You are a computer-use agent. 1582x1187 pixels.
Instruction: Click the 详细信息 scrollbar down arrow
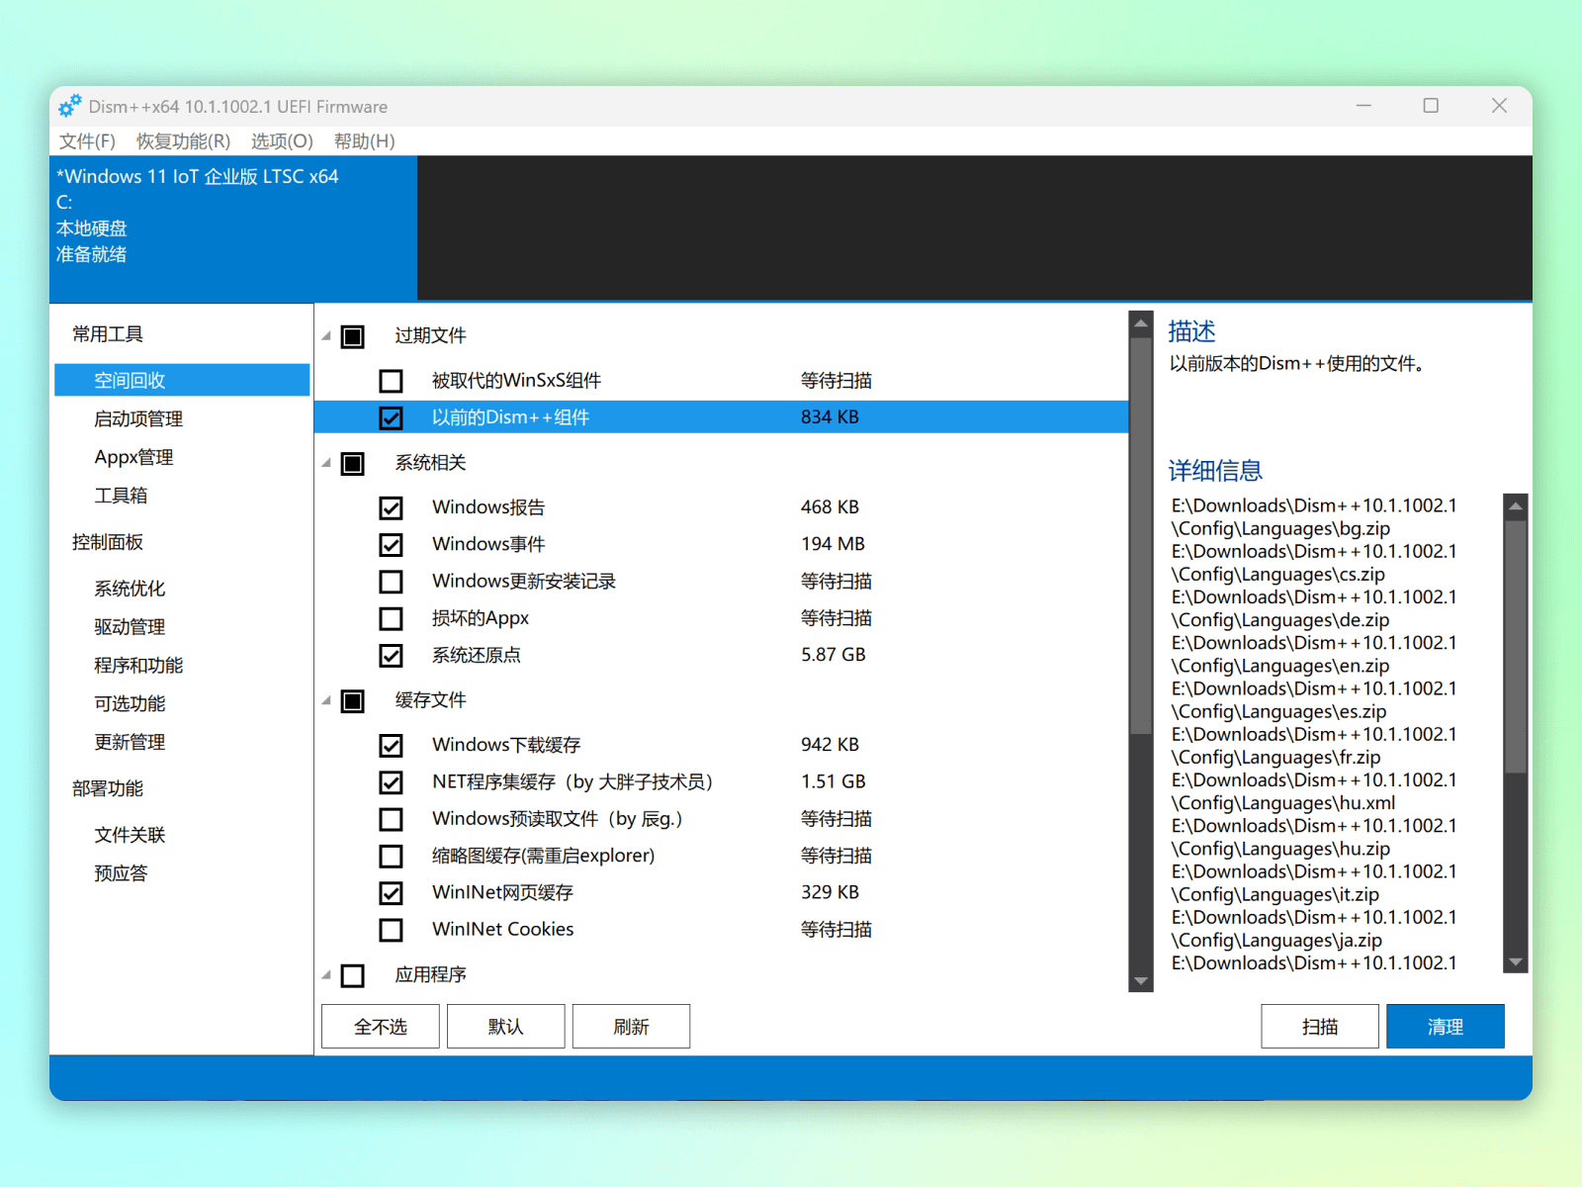(1516, 961)
